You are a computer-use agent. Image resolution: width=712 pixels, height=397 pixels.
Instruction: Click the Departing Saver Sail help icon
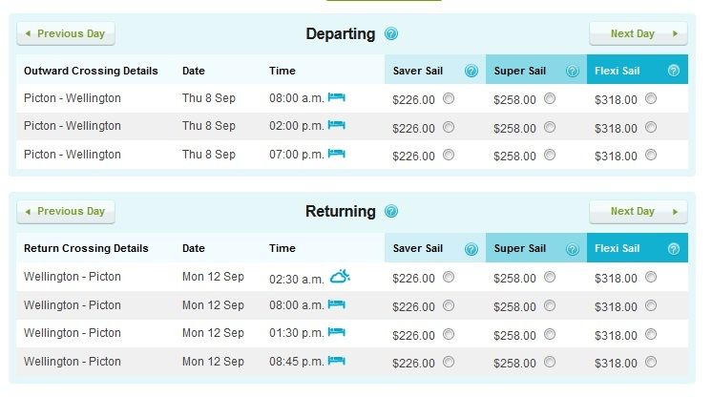tap(471, 71)
